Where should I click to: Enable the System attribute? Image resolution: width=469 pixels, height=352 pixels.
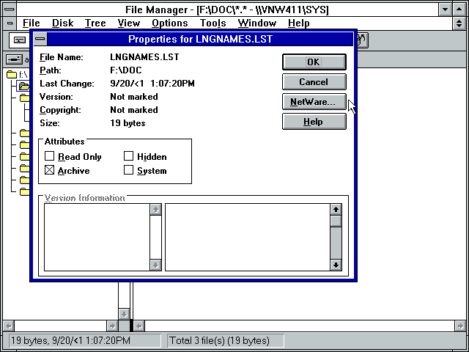click(x=128, y=170)
